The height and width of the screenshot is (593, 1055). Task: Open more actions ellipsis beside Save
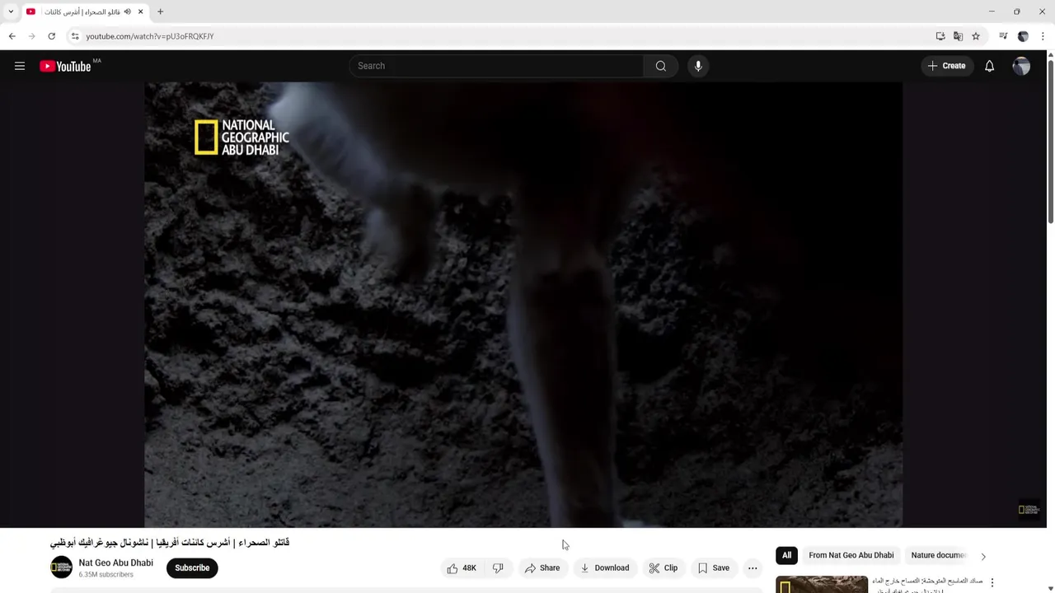(753, 567)
